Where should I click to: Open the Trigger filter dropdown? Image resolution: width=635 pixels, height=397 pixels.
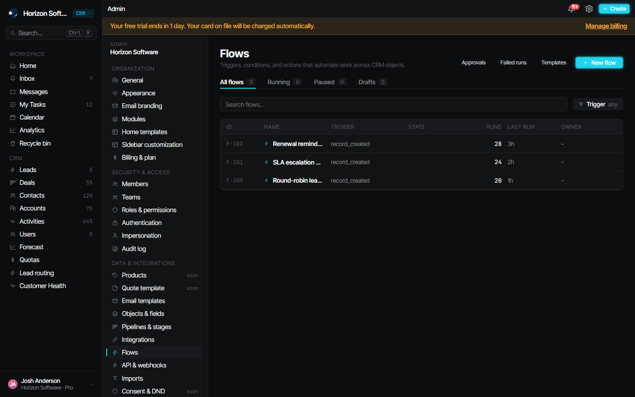[598, 104]
